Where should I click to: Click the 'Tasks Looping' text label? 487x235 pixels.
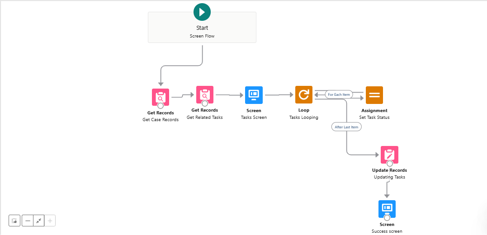coord(304,117)
